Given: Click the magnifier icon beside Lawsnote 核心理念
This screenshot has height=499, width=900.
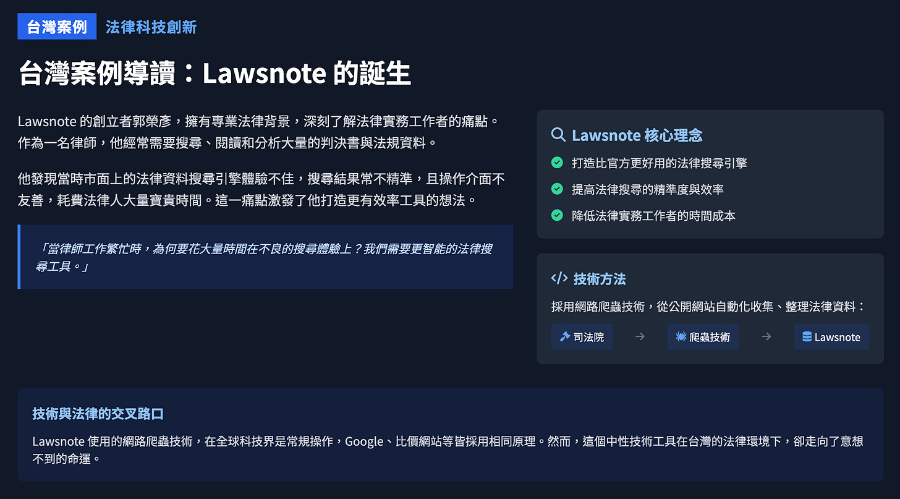Looking at the screenshot, I should coord(558,135).
